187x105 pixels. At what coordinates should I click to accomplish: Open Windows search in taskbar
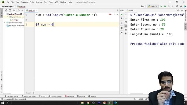pos(8,103)
